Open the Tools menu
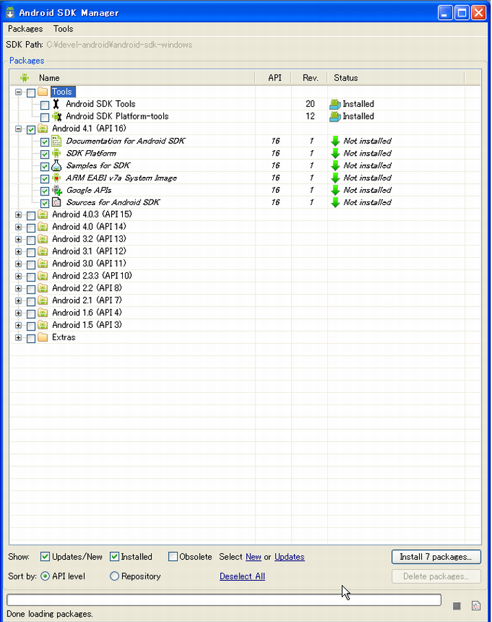Viewport: 492px width, 622px height. click(64, 29)
